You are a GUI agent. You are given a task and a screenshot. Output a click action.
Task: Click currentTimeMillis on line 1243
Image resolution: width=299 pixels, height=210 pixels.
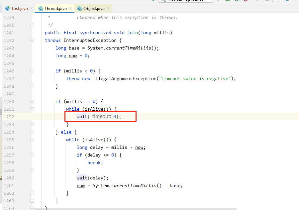129,48
